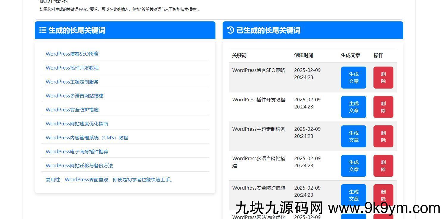Select the WordPress主题定制服务 cell in the table
The width and height of the screenshot is (444, 219).
click(259, 129)
